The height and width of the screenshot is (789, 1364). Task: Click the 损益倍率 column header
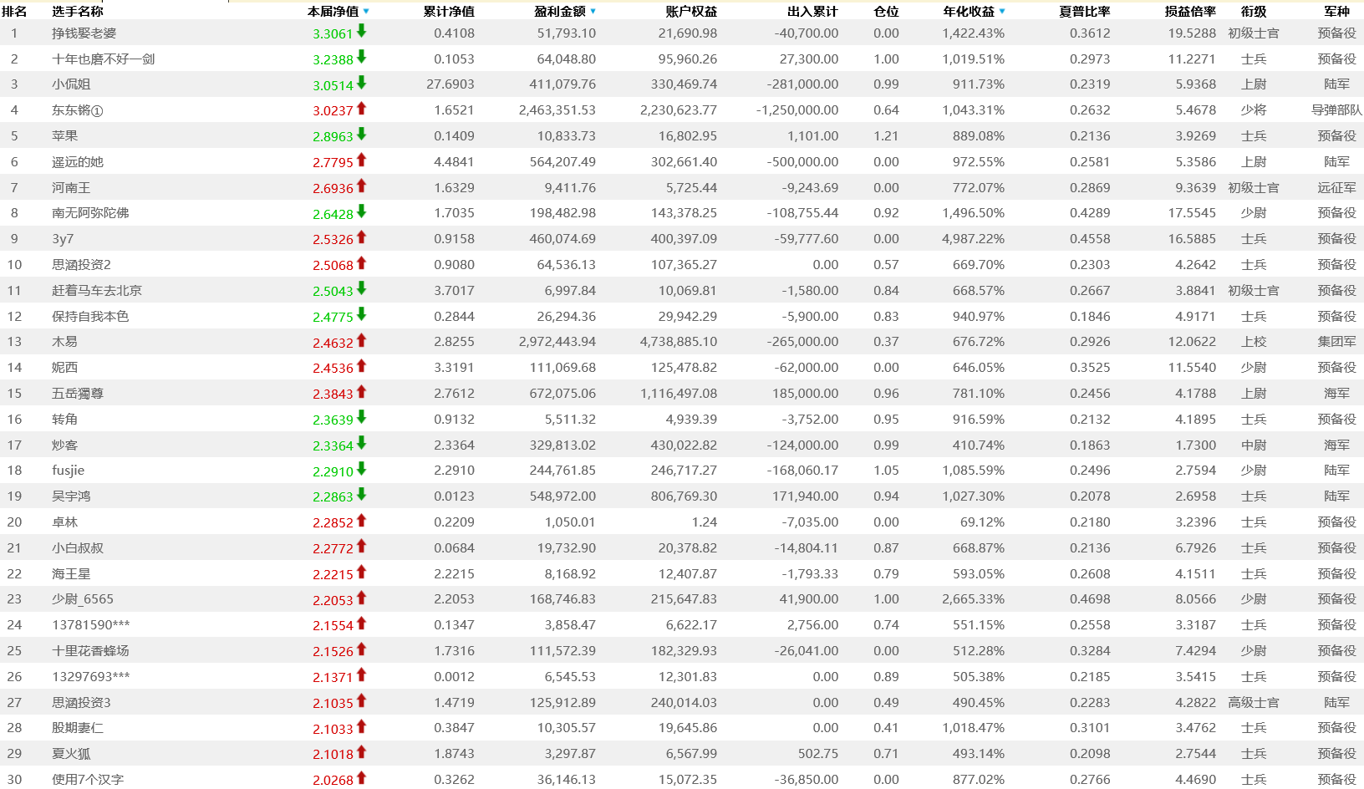click(x=1190, y=12)
